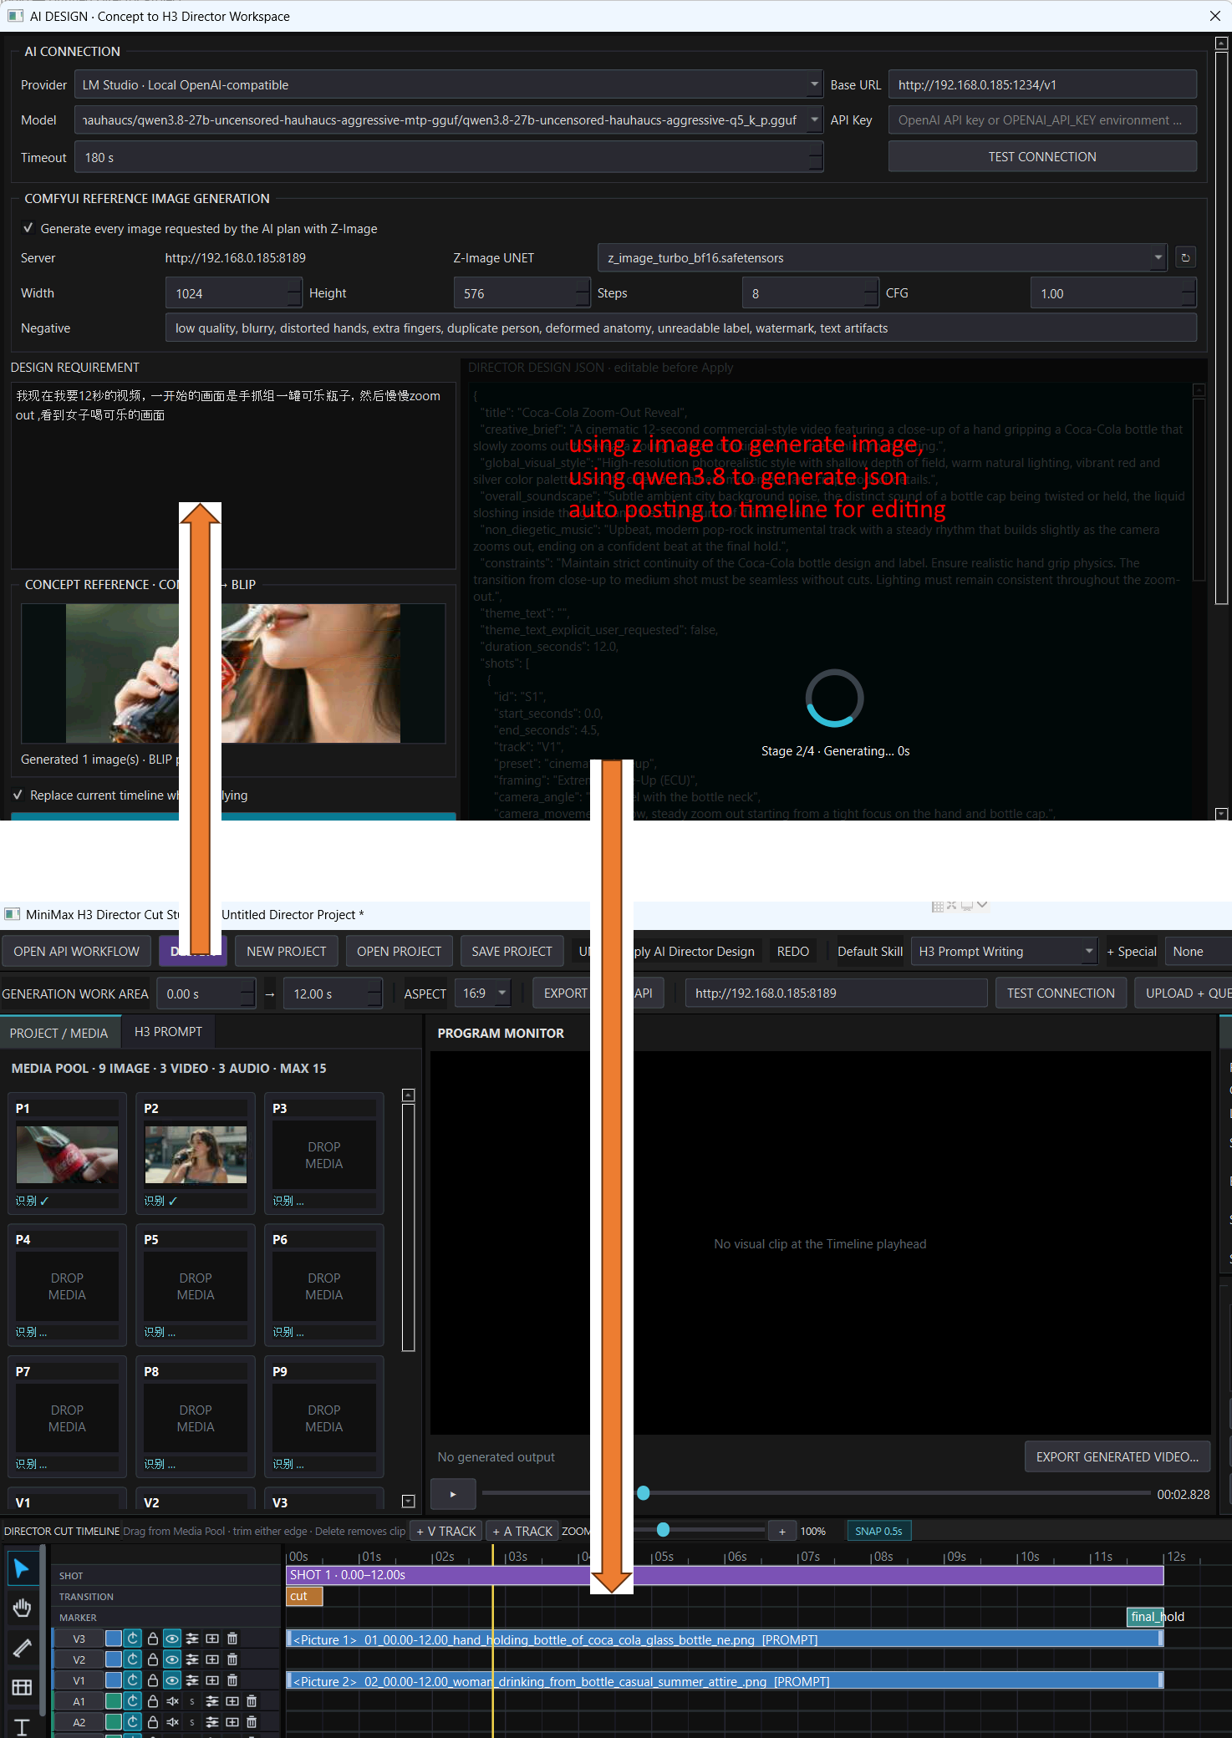
Task: Refresh the Z-Image UNET model list
Action: (1185, 257)
